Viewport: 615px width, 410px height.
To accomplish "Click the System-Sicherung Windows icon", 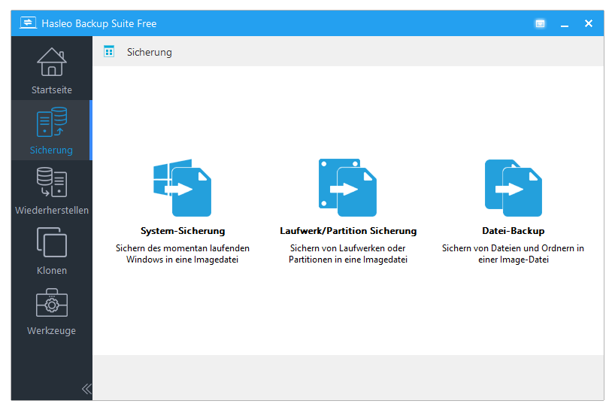I will (x=183, y=187).
